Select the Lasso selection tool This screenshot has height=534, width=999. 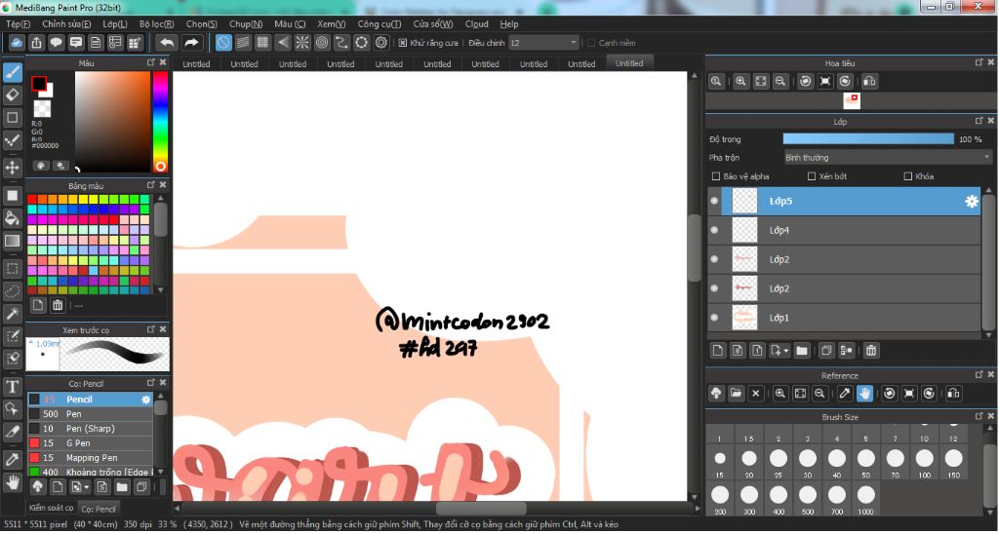click(12, 290)
